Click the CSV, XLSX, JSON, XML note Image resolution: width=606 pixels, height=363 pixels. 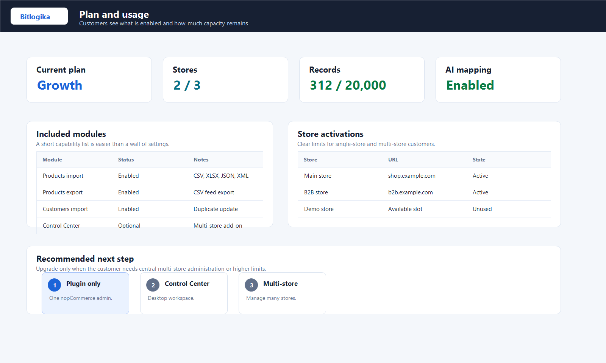221,176
